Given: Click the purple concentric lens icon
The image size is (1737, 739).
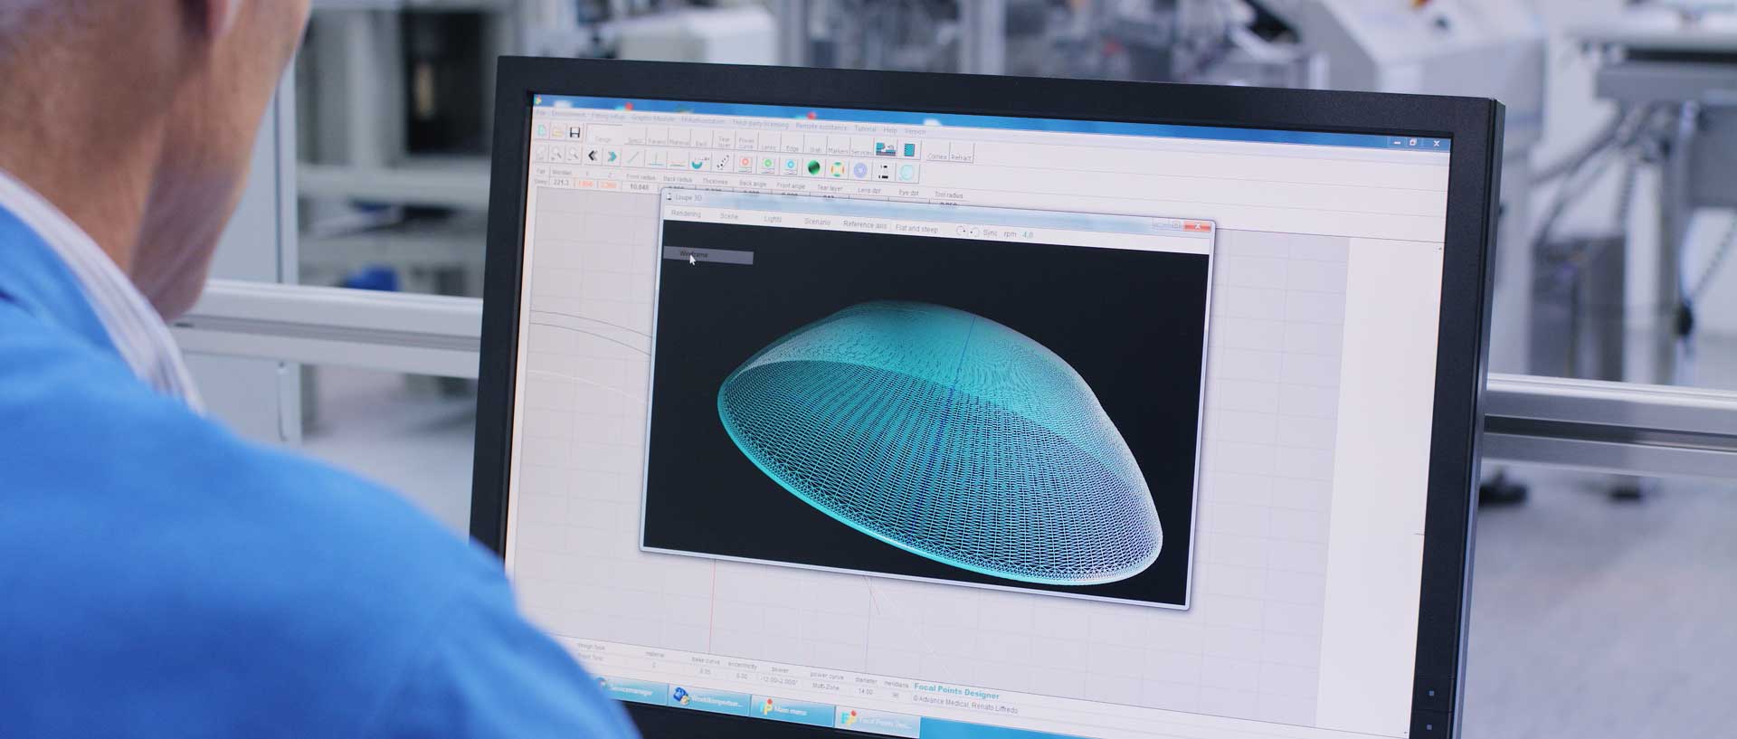Looking at the screenshot, I should [860, 171].
